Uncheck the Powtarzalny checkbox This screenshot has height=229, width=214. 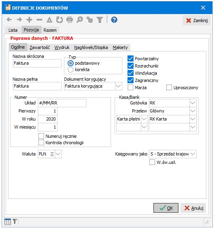point(130,59)
